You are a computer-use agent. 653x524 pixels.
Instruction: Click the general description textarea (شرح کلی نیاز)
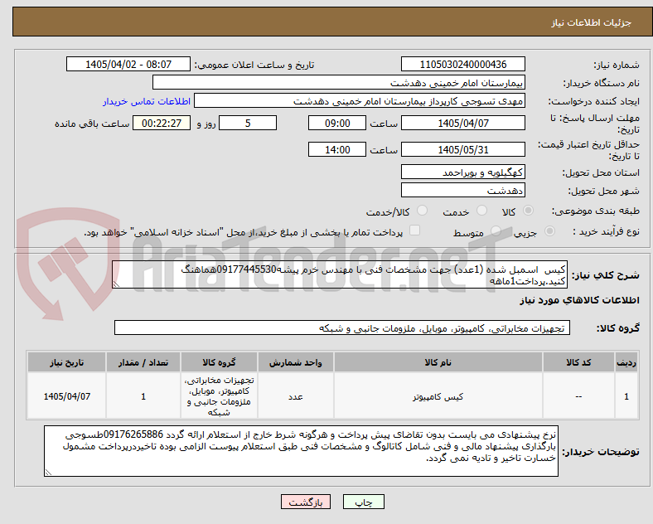point(340,275)
